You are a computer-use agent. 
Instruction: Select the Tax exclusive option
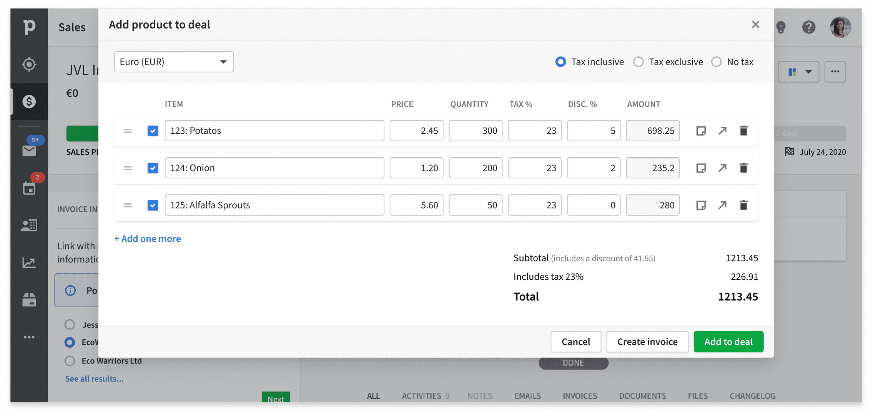click(639, 62)
